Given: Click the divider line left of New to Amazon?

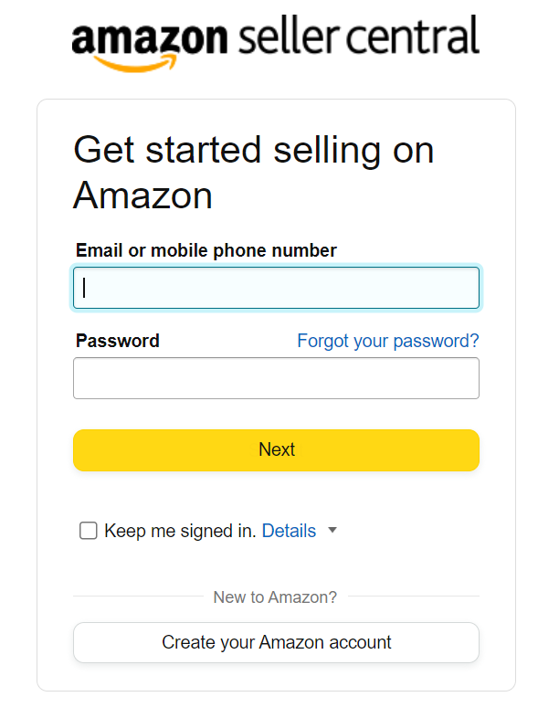Looking at the screenshot, I should (138, 597).
